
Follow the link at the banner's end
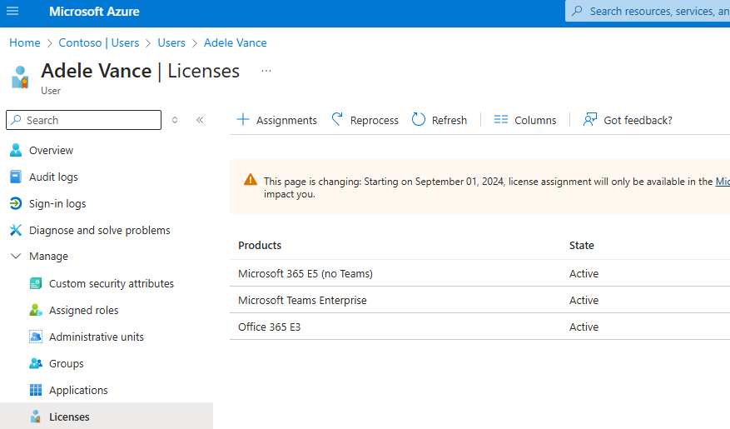(723, 182)
